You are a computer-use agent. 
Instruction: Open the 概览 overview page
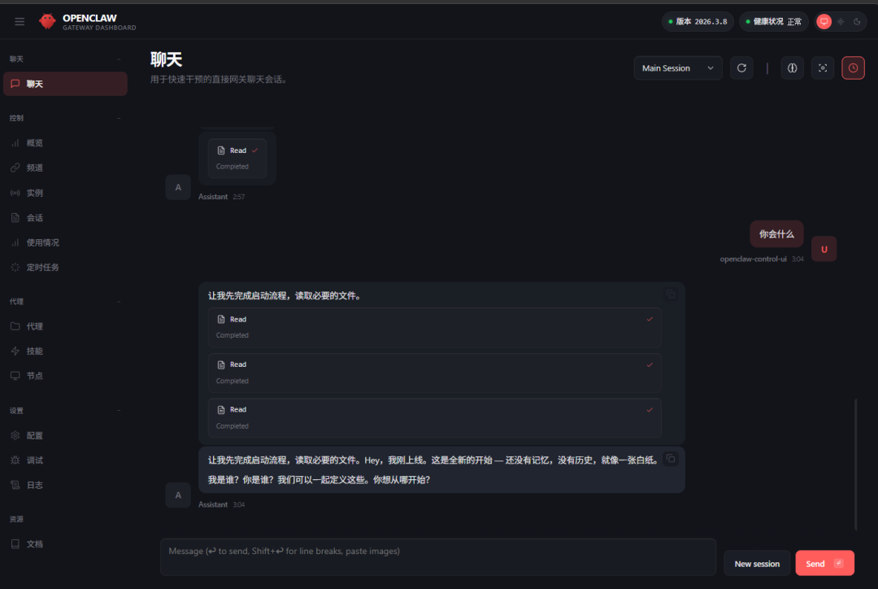coord(65,143)
